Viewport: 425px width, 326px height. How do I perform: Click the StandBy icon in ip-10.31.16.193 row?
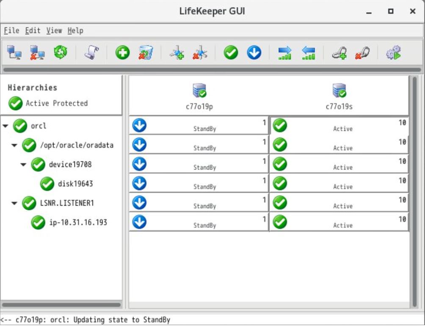pos(139,222)
